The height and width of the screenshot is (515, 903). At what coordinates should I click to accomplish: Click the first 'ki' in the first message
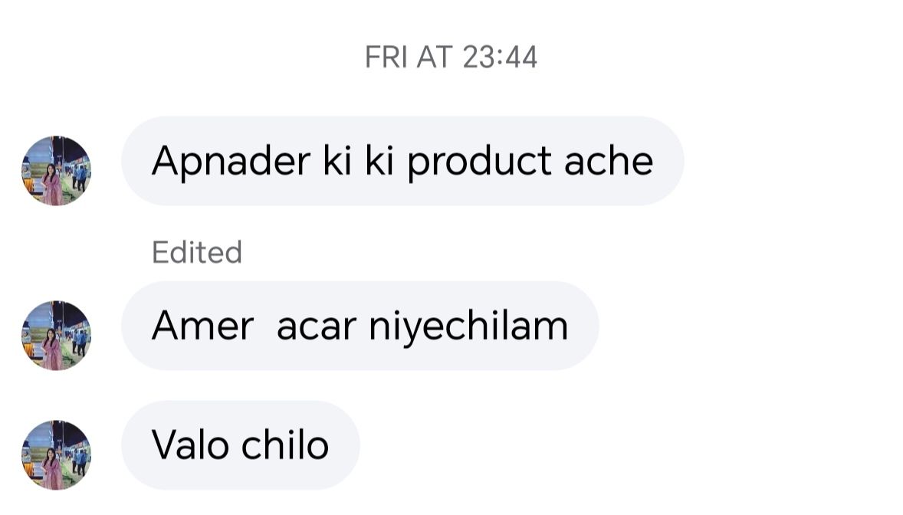(337, 161)
